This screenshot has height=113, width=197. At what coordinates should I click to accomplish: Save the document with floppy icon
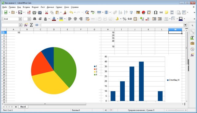pyautogui.click(x=20, y=12)
